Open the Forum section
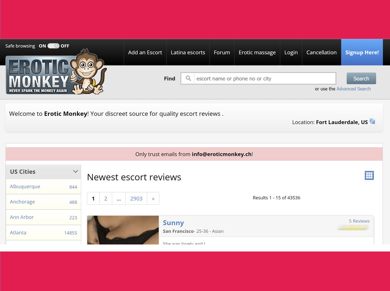The height and width of the screenshot is (291, 390). [x=222, y=52]
